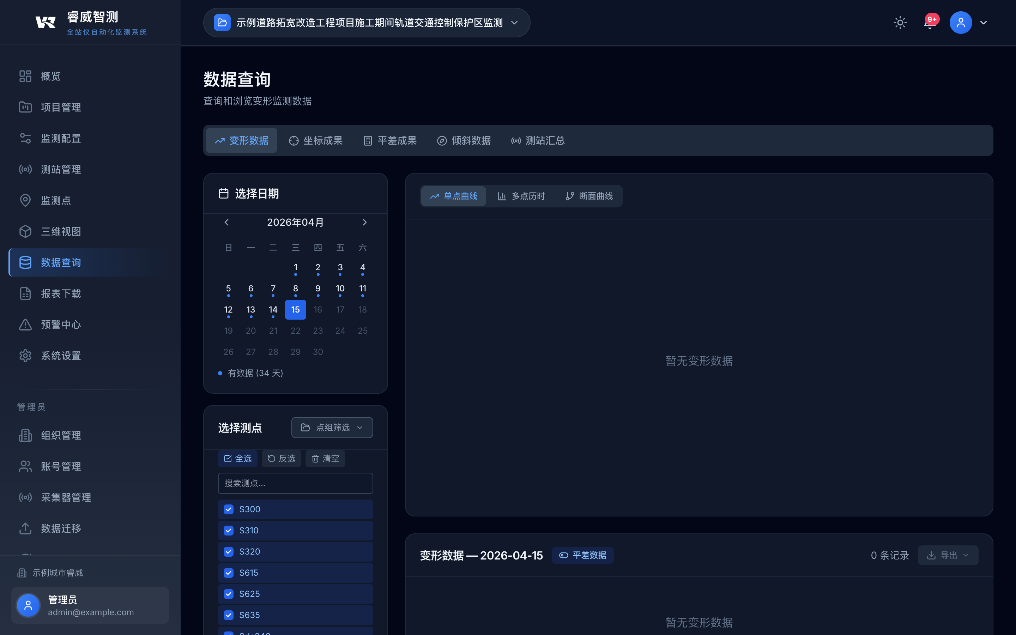The width and height of the screenshot is (1016, 635).
Task: Switch to the 坐标成果 tab
Action: [x=315, y=140]
